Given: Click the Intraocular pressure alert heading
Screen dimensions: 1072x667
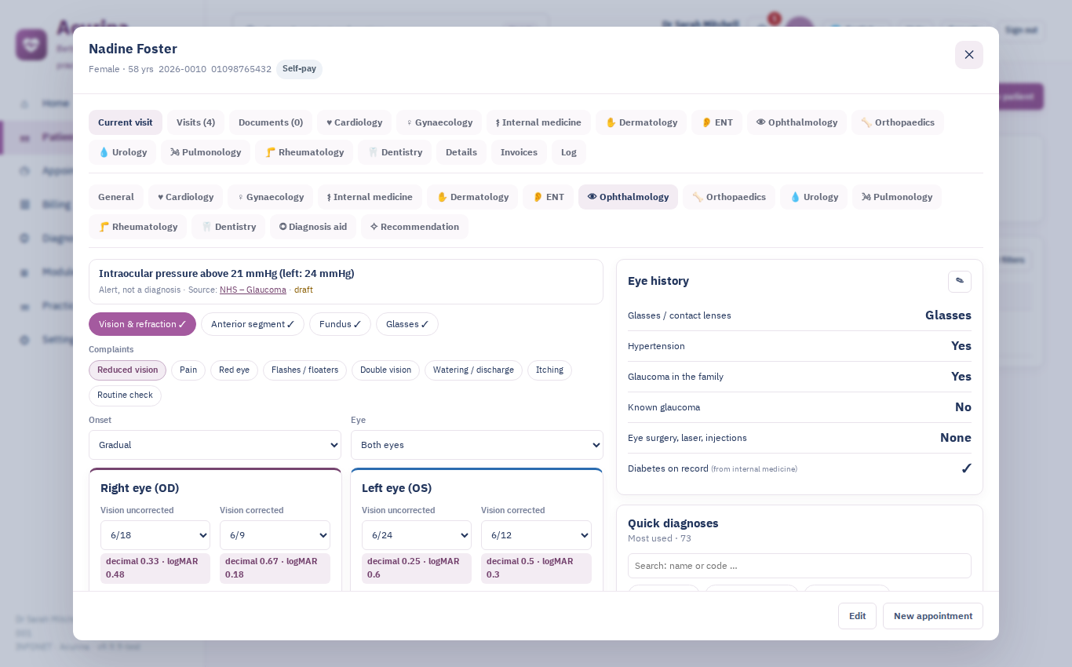Looking at the screenshot, I should point(227,273).
